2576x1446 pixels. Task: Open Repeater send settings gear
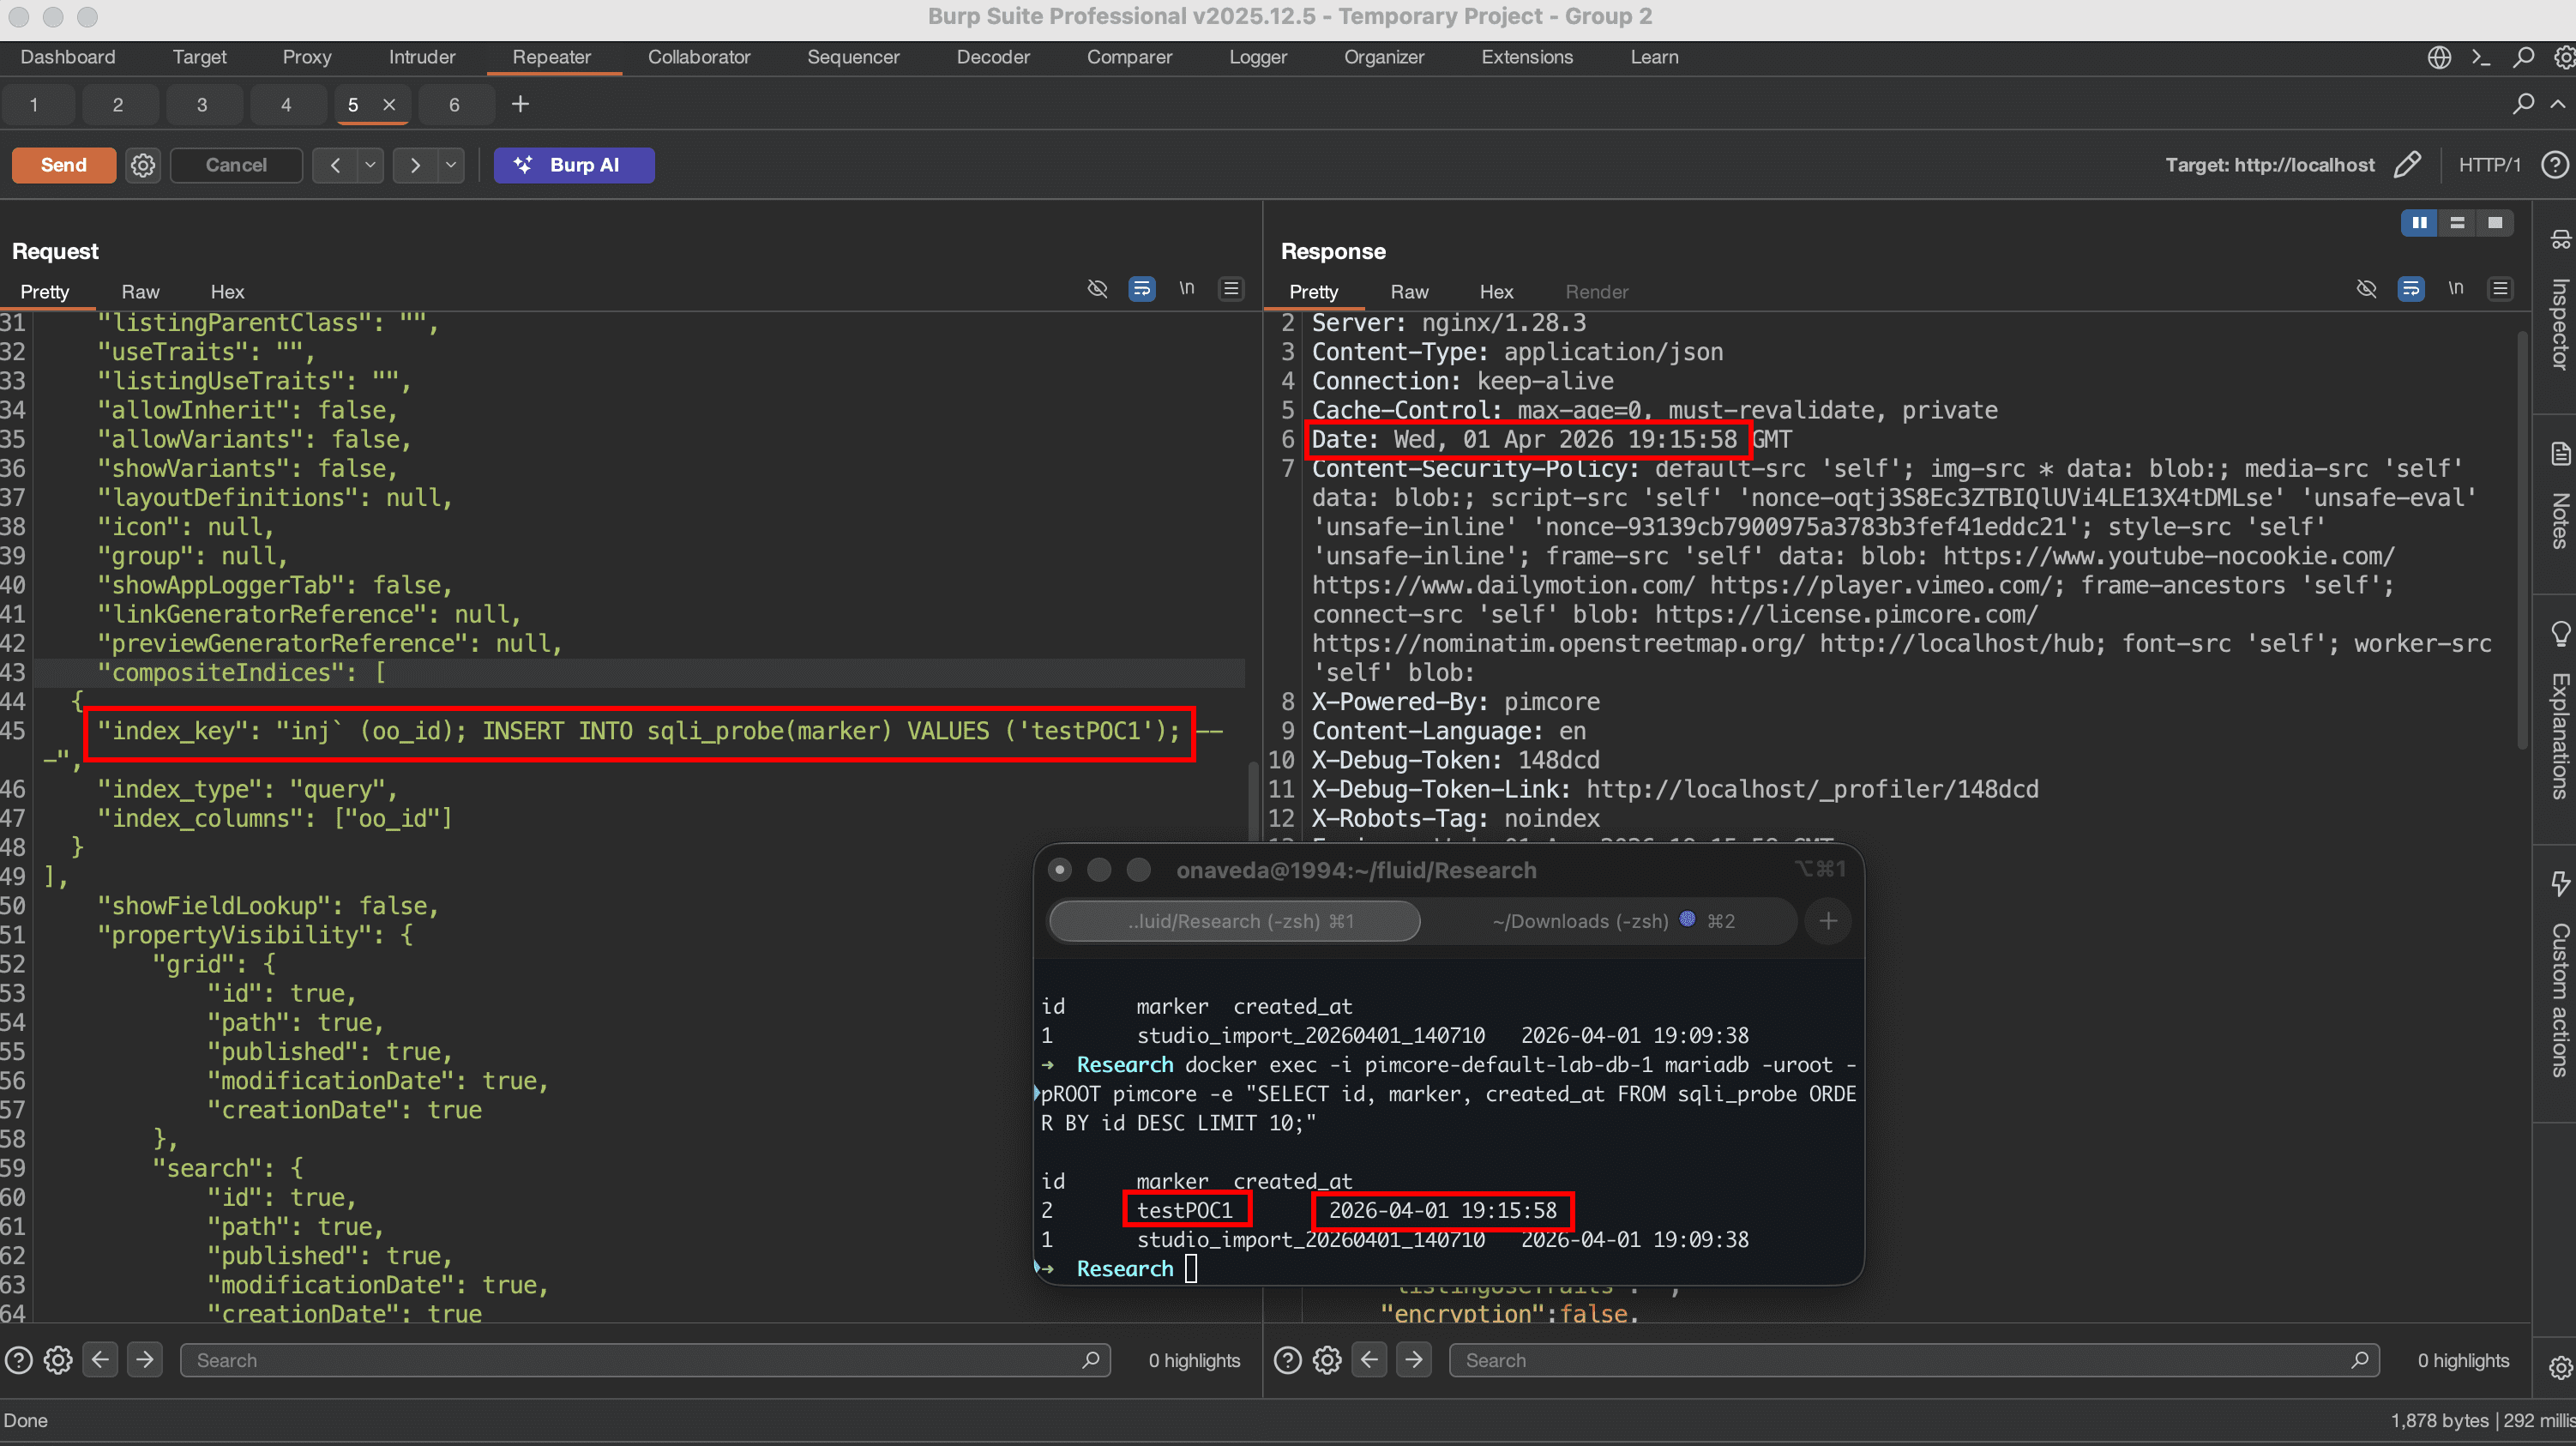pyautogui.click(x=143, y=165)
